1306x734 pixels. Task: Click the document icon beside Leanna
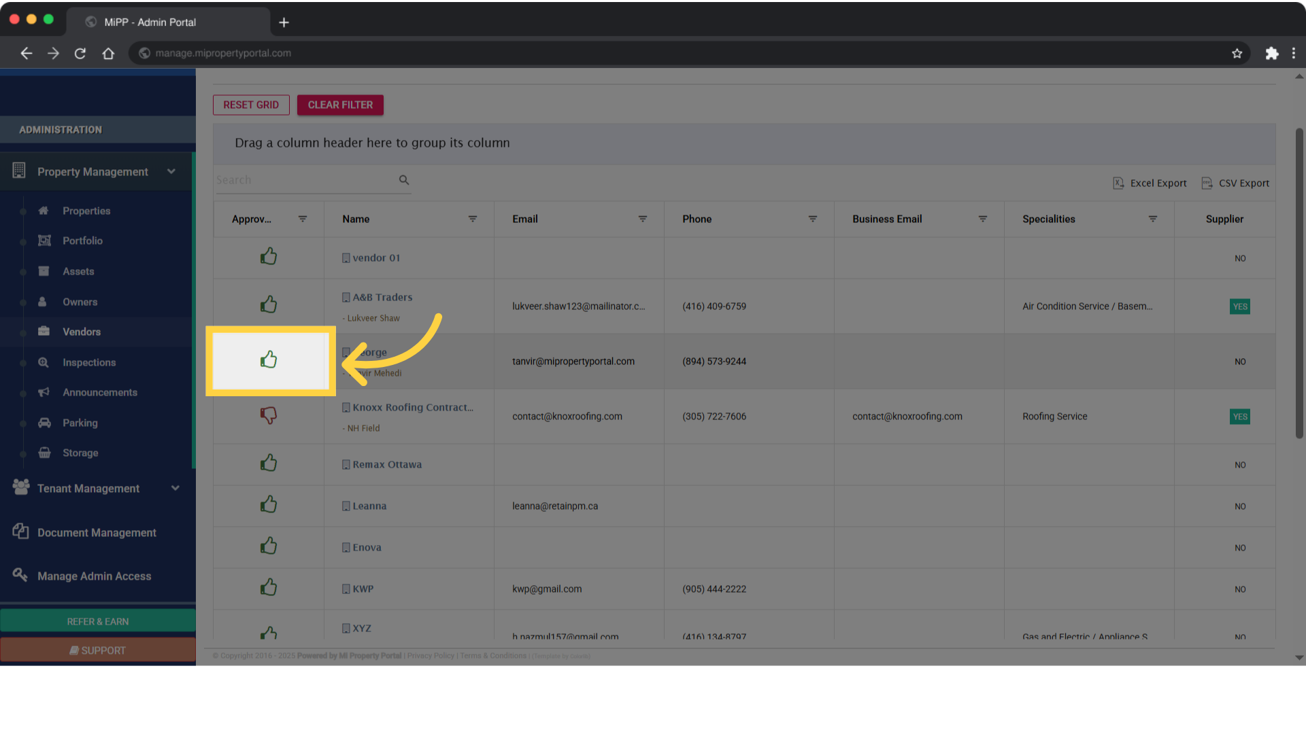[x=346, y=506]
